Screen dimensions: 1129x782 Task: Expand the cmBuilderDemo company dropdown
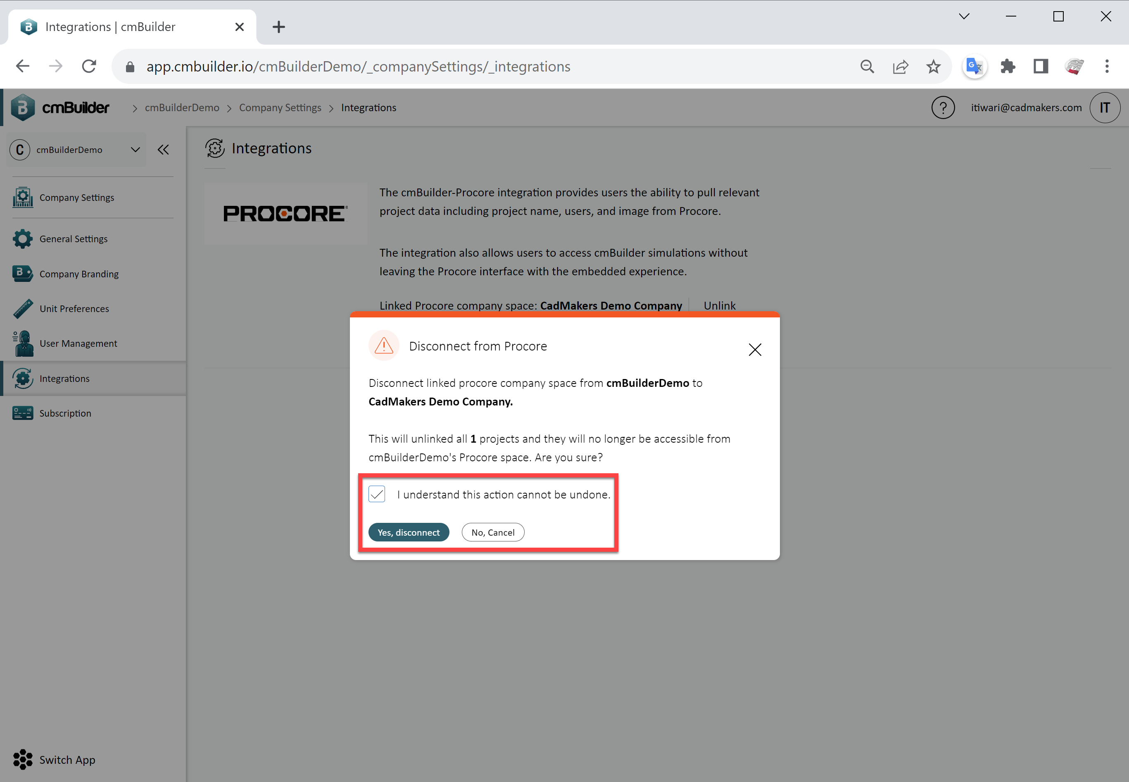tap(135, 150)
